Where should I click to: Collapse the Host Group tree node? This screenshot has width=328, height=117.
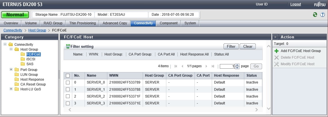pos(11,49)
